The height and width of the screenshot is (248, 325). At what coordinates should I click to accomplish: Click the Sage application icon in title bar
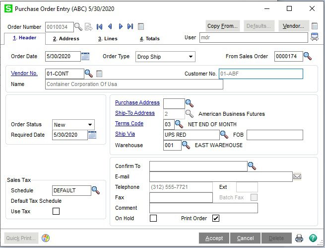(x=8, y=8)
